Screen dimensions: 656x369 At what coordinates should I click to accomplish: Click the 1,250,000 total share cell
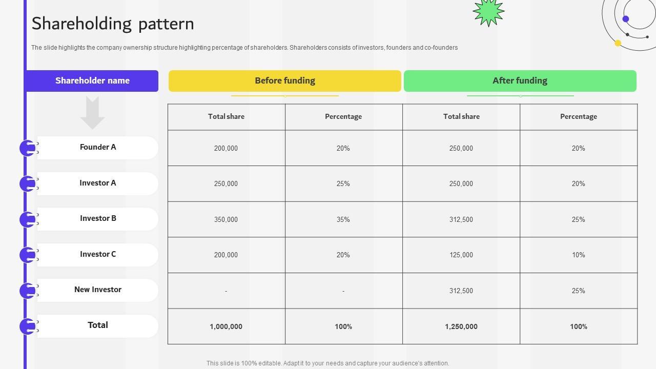click(x=461, y=326)
